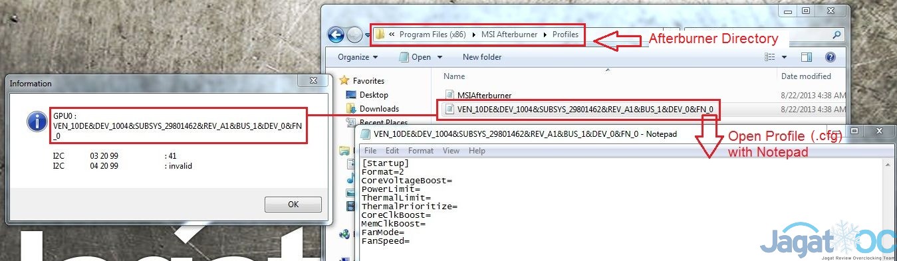Open the view options dropdown arrow
Screen dimensions: 897x261
pyautogui.click(x=785, y=58)
